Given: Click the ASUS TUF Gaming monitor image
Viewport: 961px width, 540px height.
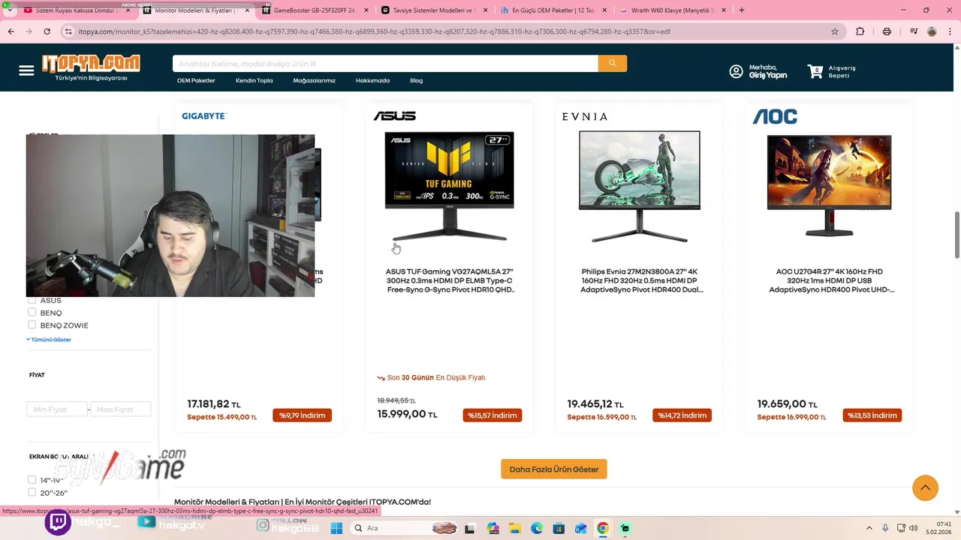Looking at the screenshot, I should coord(450,186).
